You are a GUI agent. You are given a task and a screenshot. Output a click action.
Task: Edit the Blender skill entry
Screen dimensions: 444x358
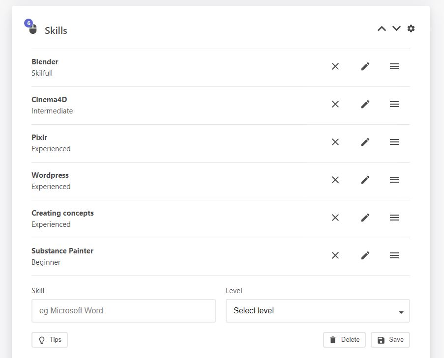pos(365,66)
